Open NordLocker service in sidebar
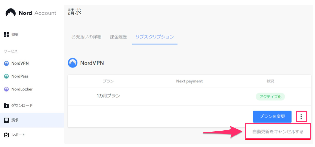This screenshot has height=147, width=315. coord(22,89)
